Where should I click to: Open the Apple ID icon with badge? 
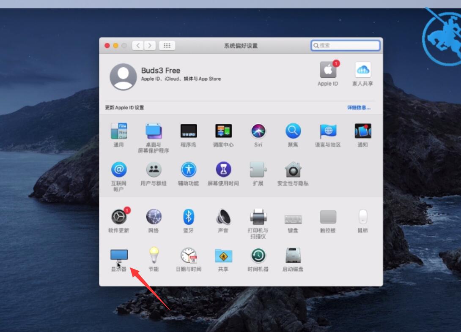click(x=328, y=69)
